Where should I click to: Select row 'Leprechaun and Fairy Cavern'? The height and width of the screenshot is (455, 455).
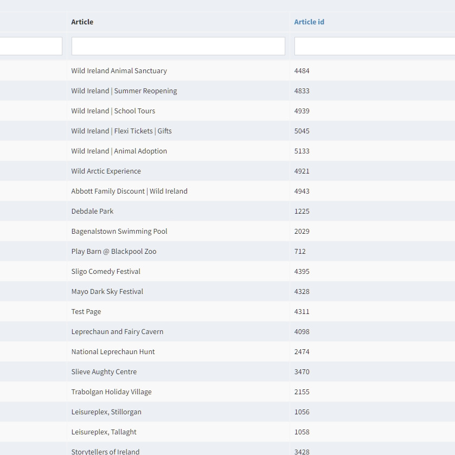[x=228, y=331]
